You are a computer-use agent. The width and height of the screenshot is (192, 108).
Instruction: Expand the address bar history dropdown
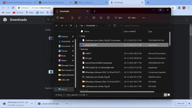point(109,25)
